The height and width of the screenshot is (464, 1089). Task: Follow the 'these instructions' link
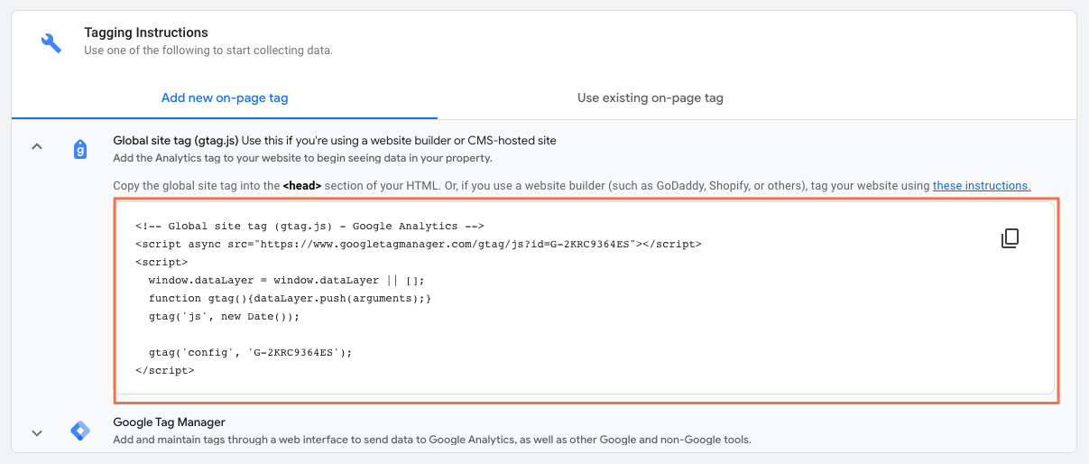[982, 186]
